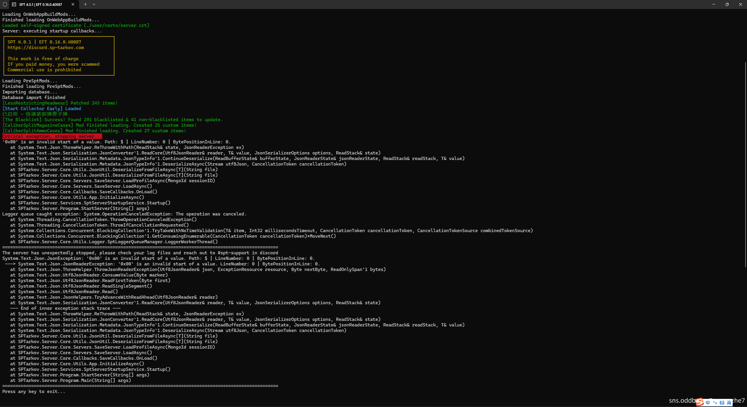Click the command prompt icon on tab
747x407 pixels.
click(x=14, y=4)
